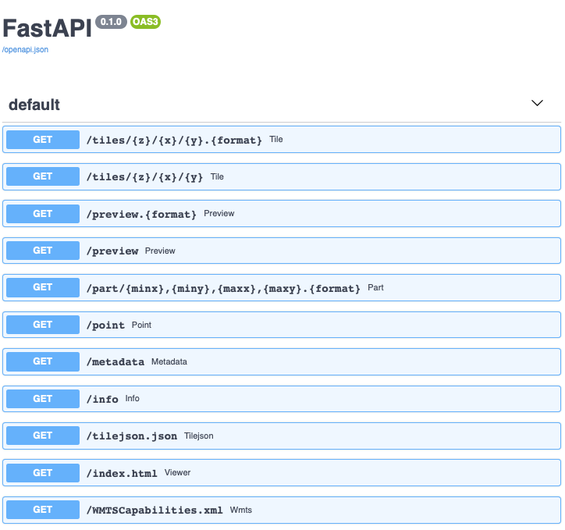Viewport: 565px width, 530px height.
Task: Expand GET /tiles/{z}/{x}/{y} endpoint row
Action: (282, 176)
